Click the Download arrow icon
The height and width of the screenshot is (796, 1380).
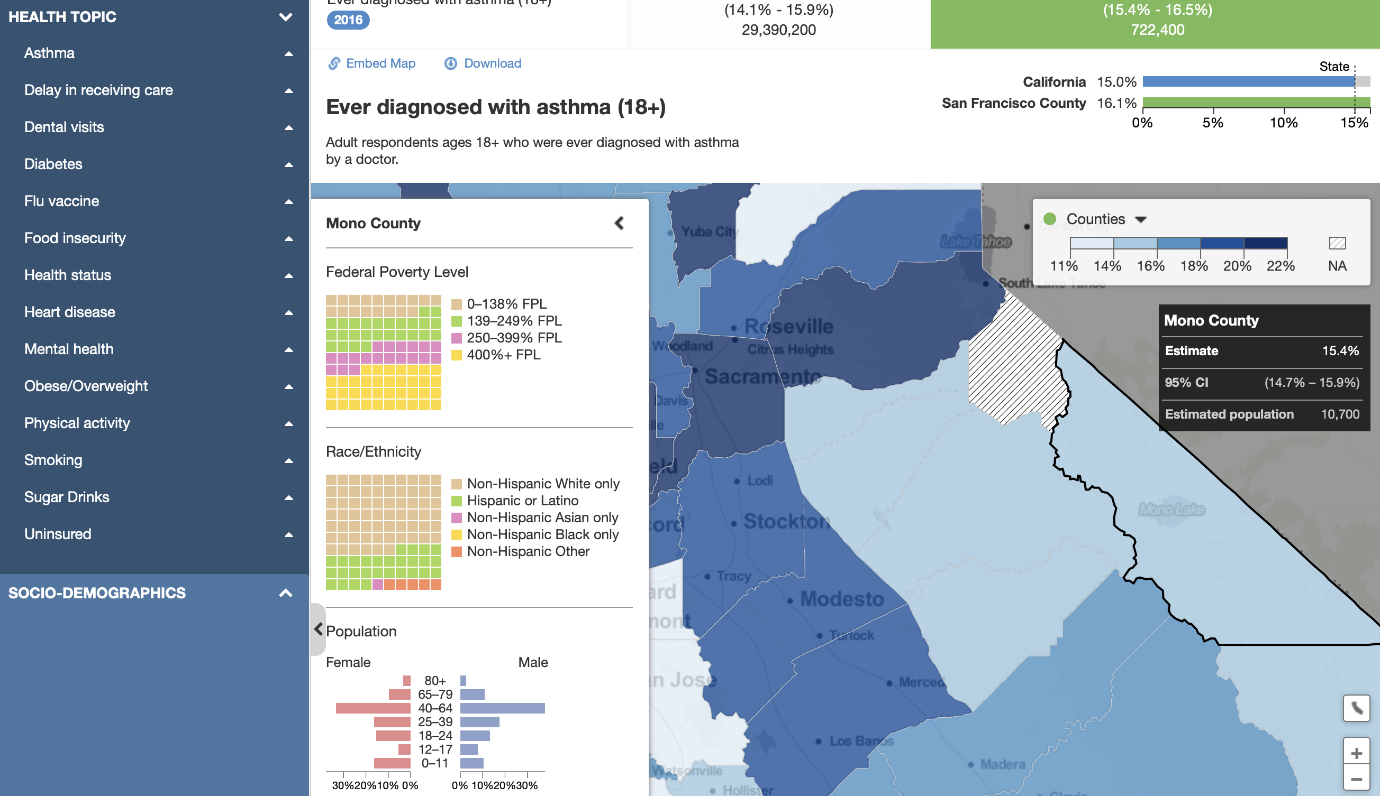[450, 63]
